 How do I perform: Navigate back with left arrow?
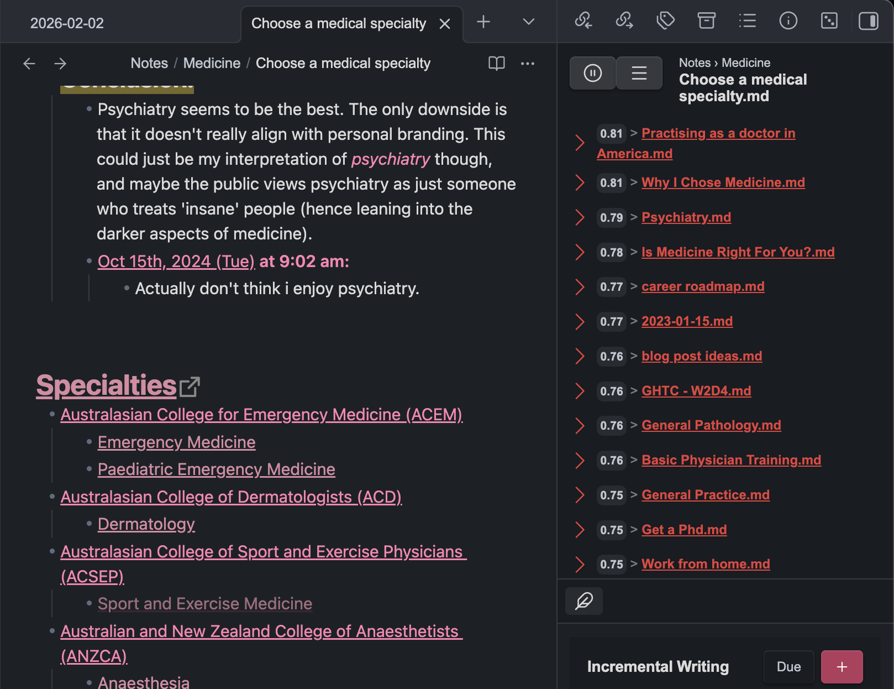tap(29, 64)
